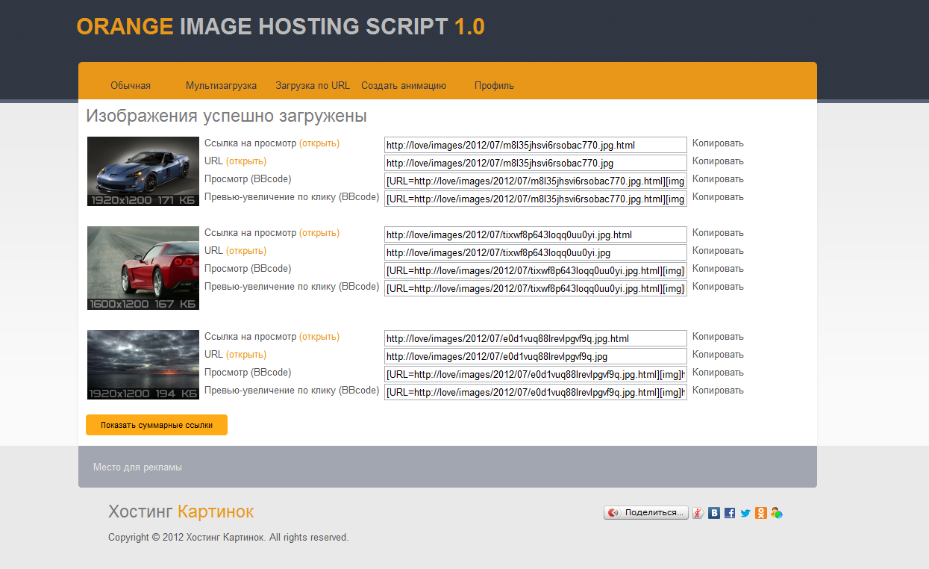Share on Odnoklassniki orange icon
Viewport: 929px width, 569px height.
point(760,513)
